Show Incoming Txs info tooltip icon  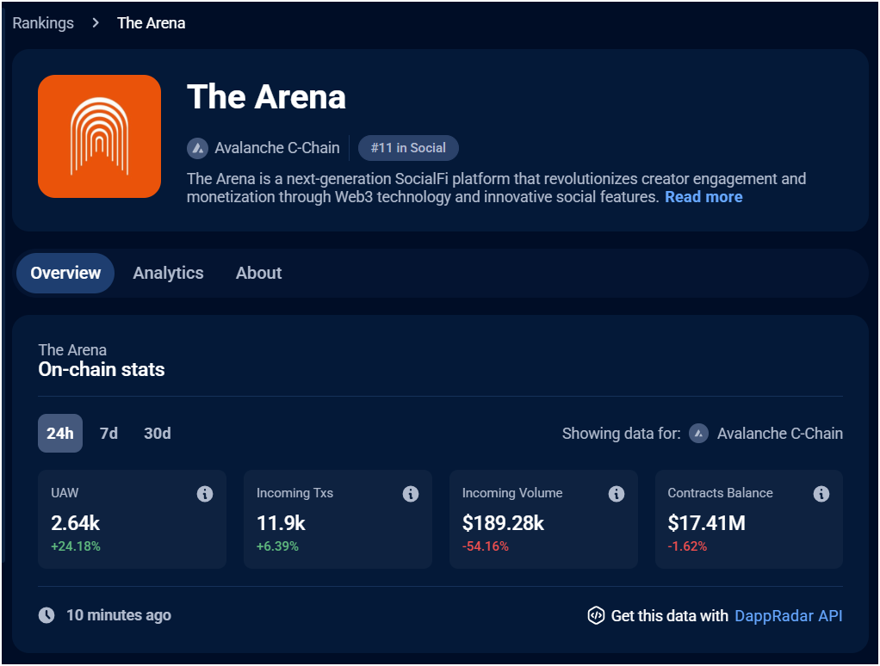point(411,494)
